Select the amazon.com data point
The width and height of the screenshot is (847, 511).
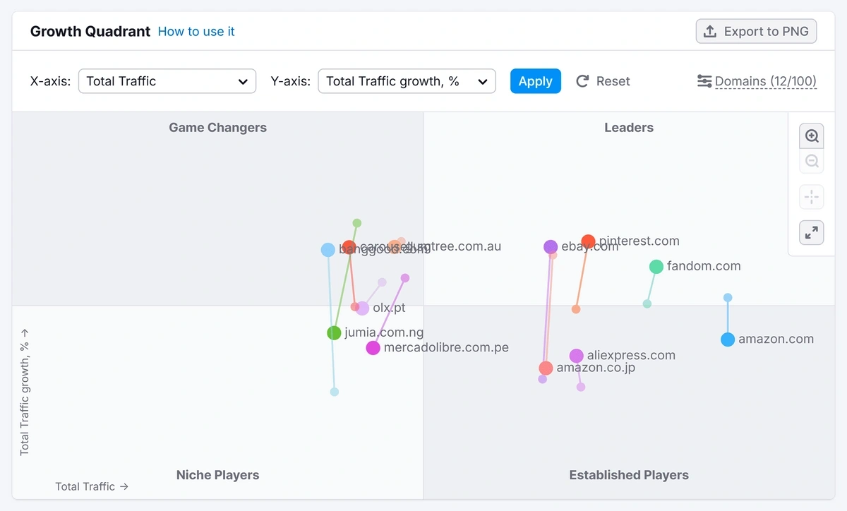(x=728, y=339)
